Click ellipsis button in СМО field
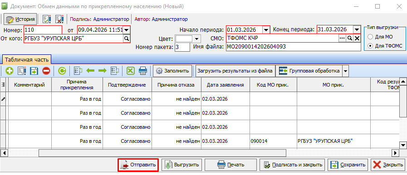This screenshot has width=407, height=175. (342, 39)
